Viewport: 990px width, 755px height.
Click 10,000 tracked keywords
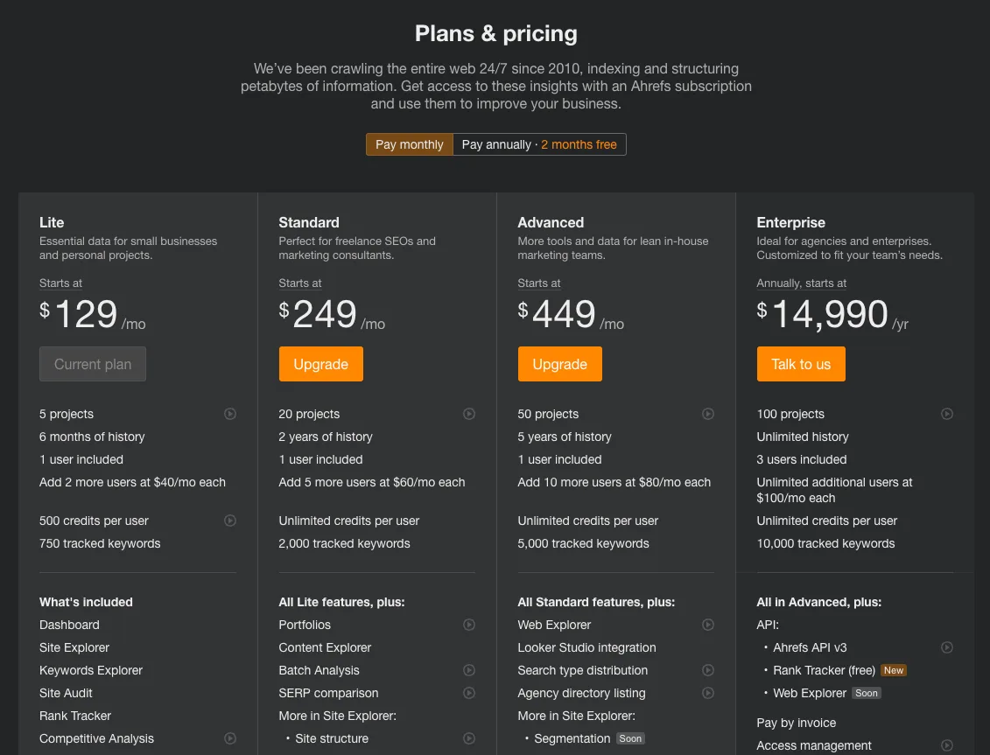click(x=825, y=543)
